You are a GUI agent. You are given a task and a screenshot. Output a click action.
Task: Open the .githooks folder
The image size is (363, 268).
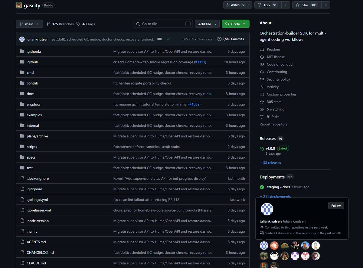click(x=34, y=51)
